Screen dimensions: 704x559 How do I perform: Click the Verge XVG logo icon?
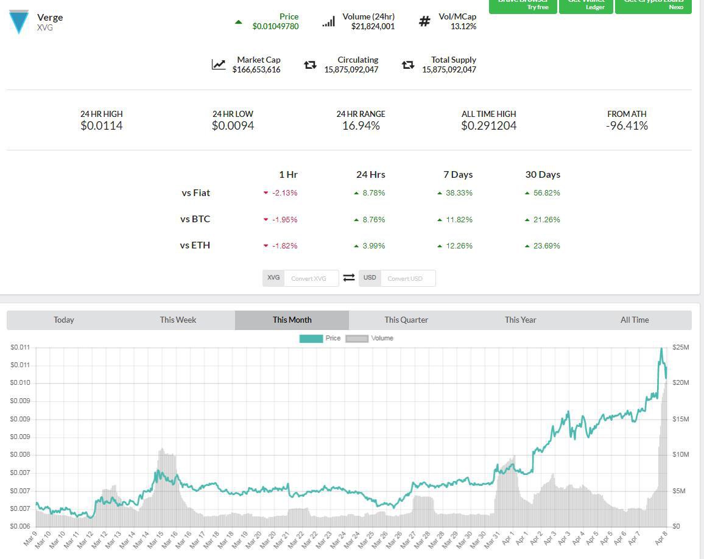pyautogui.click(x=18, y=22)
